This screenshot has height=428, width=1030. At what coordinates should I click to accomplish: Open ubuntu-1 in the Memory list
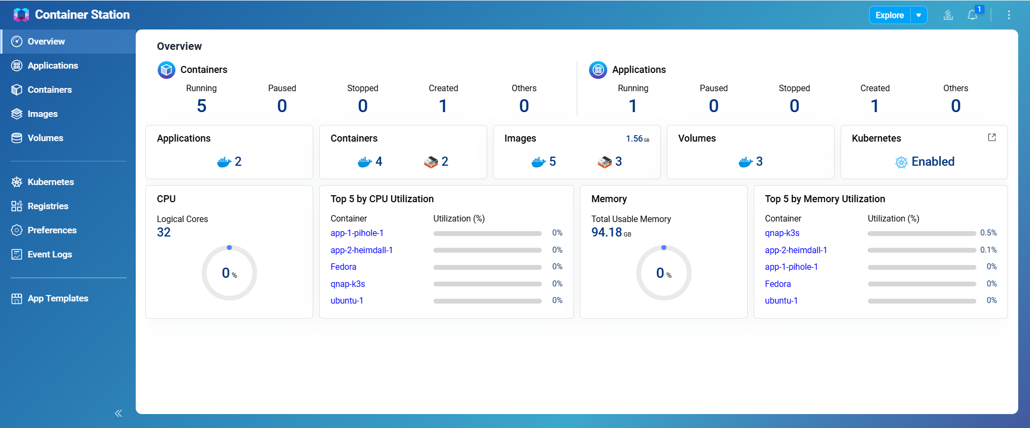tap(781, 300)
